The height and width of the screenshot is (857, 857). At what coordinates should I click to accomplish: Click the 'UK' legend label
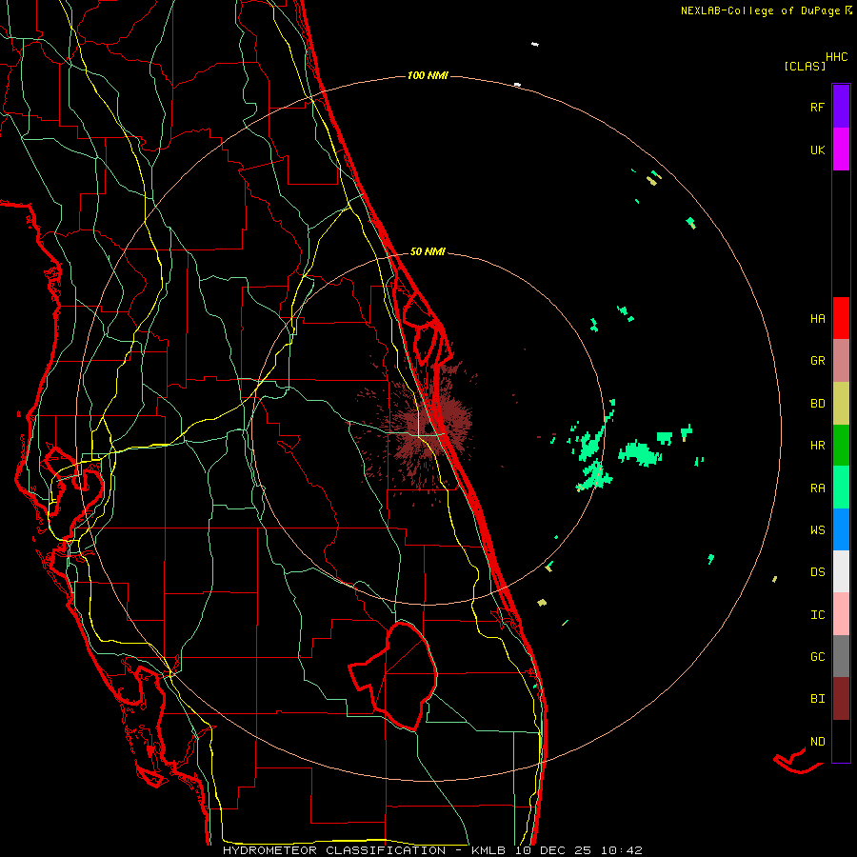tap(817, 149)
